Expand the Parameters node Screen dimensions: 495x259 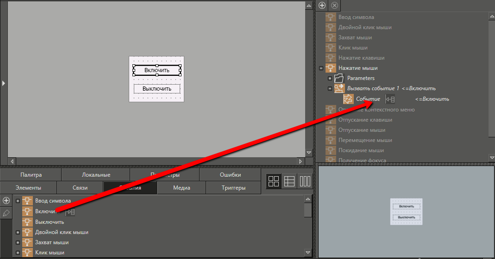(x=330, y=78)
